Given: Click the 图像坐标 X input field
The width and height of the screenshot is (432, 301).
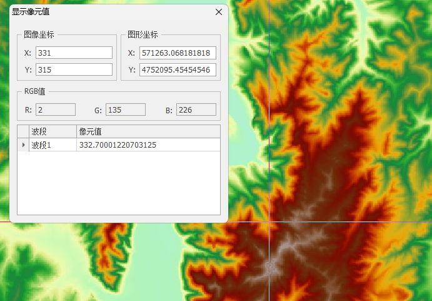Looking at the screenshot, I should [x=74, y=53].
